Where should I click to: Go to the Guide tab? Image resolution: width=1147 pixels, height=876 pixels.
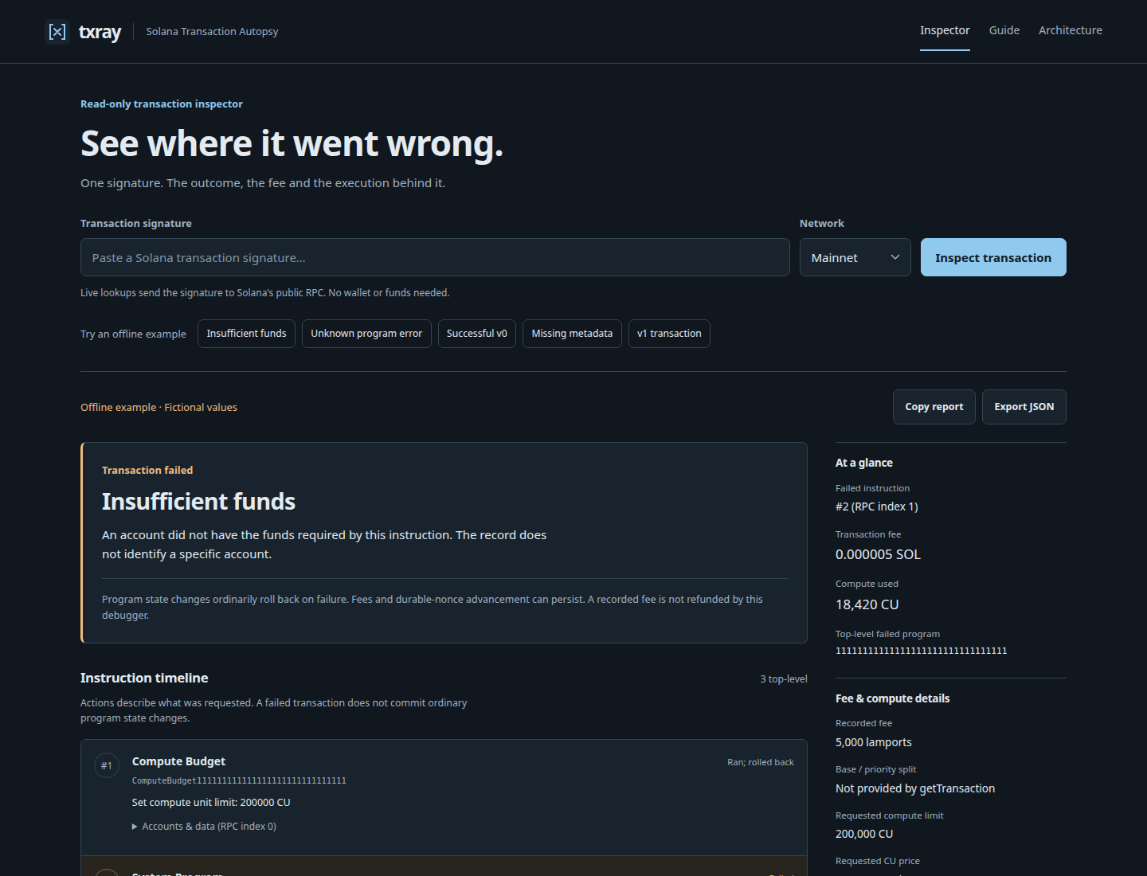tap(1004, 30)
